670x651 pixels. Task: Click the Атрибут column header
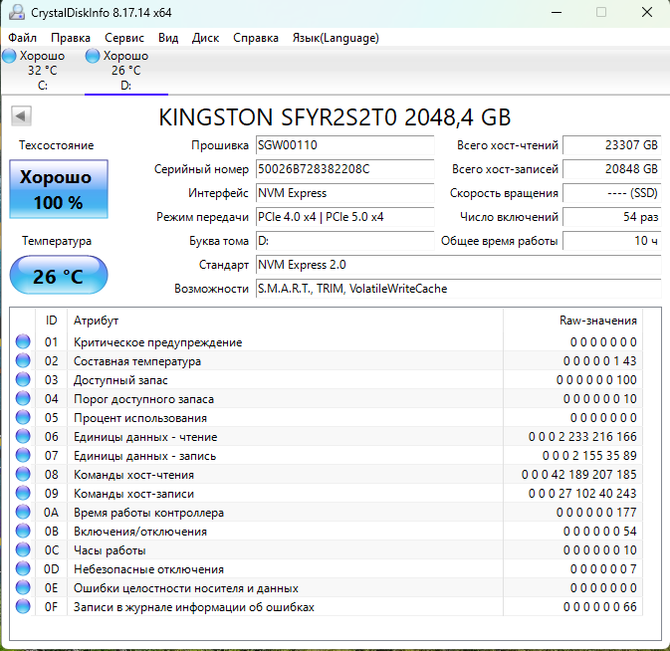(97, 321)
